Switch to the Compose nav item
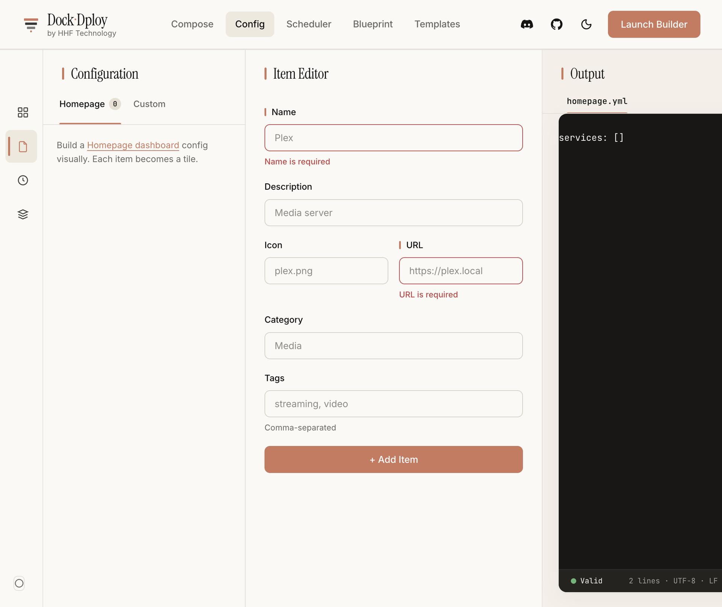The image size is (722, 607). click(x=192, y=24)
